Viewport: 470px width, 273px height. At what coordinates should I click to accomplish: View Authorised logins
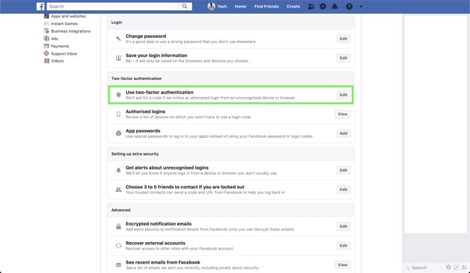click(x=342, y=114)
